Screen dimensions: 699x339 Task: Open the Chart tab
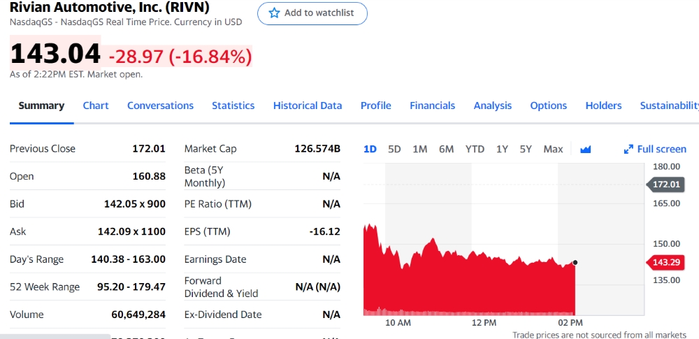click(x=96, y=106)
